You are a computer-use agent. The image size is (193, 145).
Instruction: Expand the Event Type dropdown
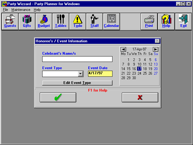point(80,74)
